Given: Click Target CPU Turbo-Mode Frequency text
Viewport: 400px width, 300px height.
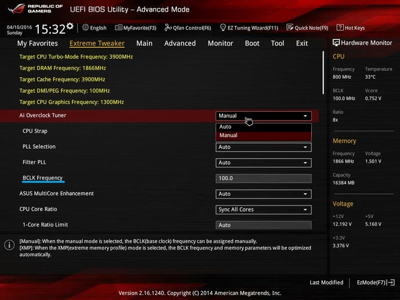Looking at the screenshot, I should [x=76, y=57].
